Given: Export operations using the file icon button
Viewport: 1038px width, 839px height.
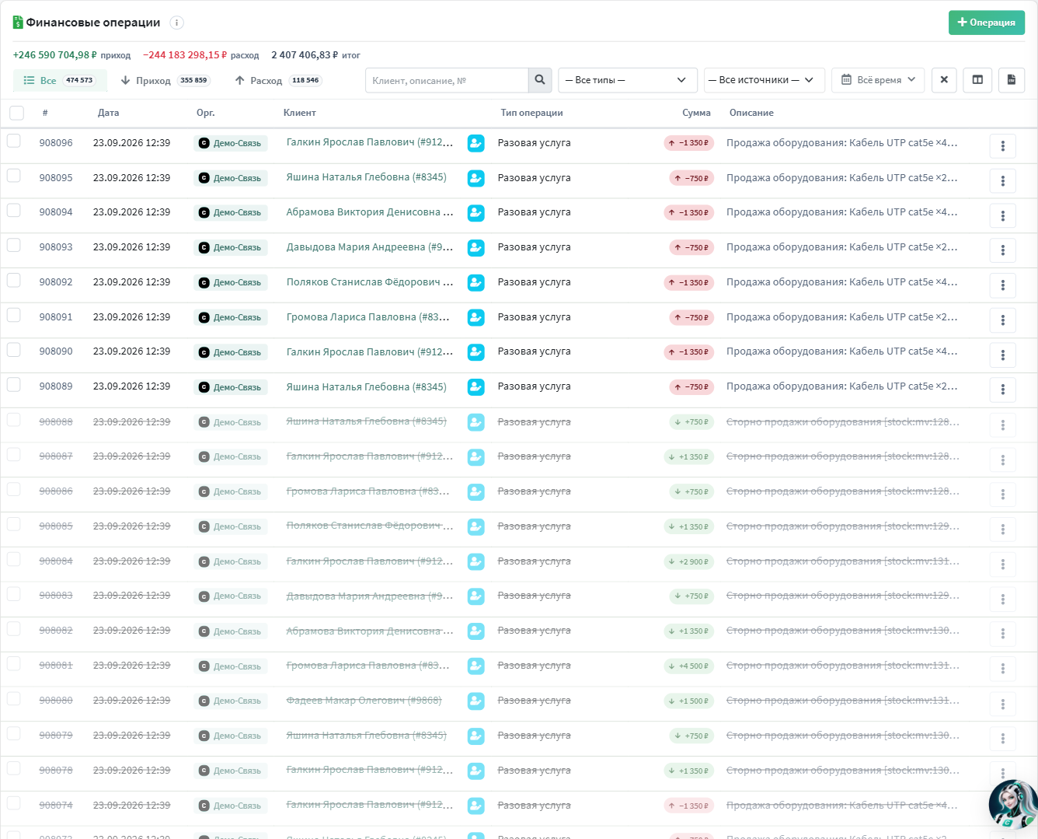Looking at the screenshot, I should [1012, 80].
